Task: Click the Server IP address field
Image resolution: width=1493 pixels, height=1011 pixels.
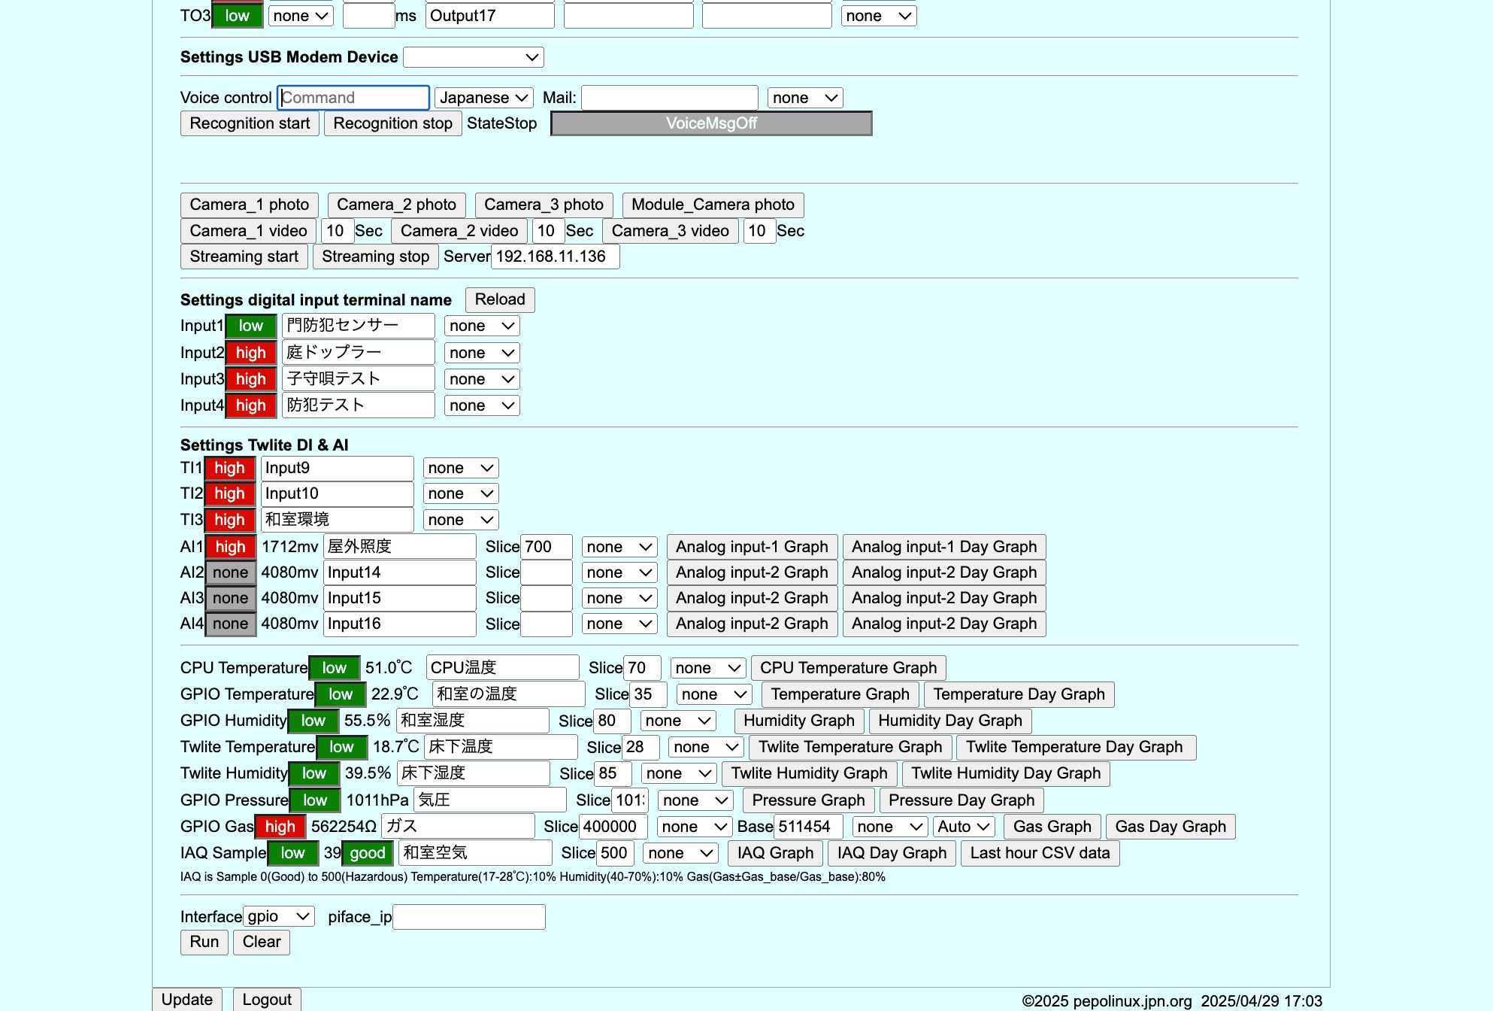Action: point(555,257)
